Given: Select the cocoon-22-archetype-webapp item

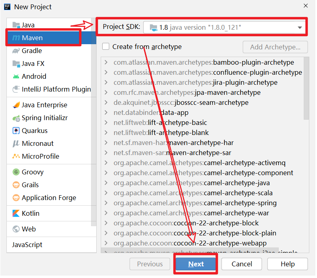Looking at the screenshot, I should (x=220, y=243).
